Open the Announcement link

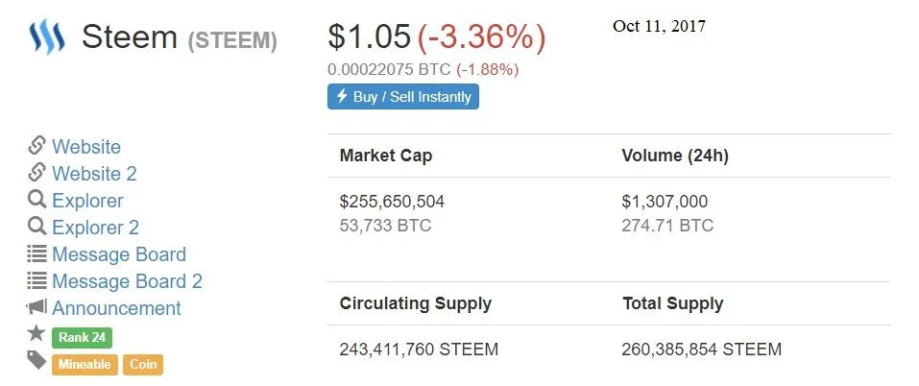click(x=116, y=308)
